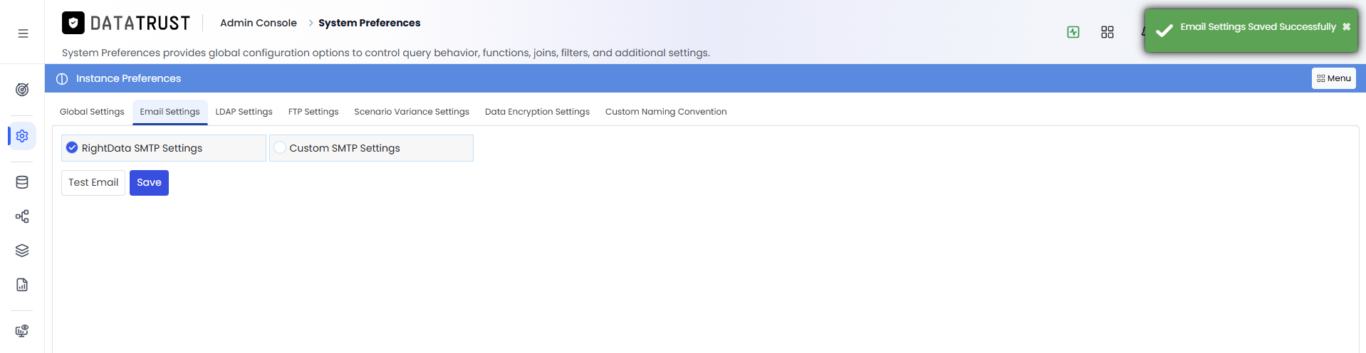Open the node-flow diagram sidebar icon
The height and width of the screenshot is (353, 1366).
(22, 216)
